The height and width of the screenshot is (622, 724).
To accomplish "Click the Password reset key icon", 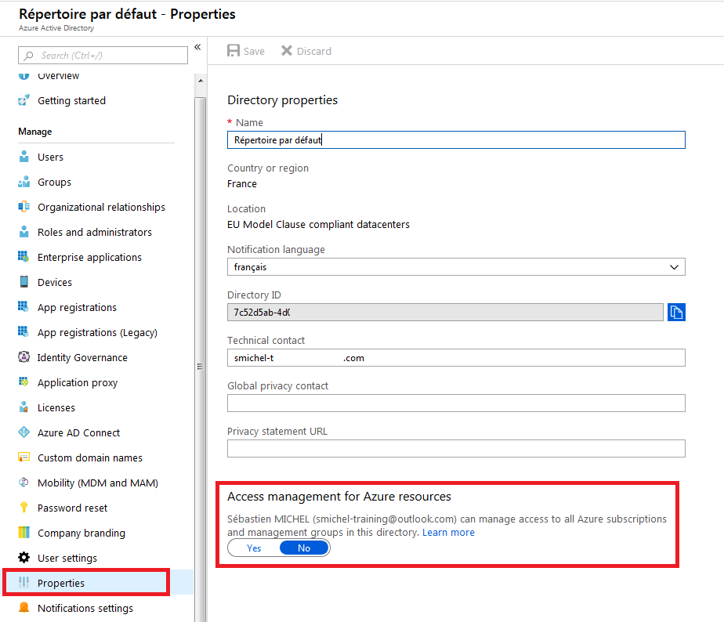I will pyautogui.click(x=24, y=508).
